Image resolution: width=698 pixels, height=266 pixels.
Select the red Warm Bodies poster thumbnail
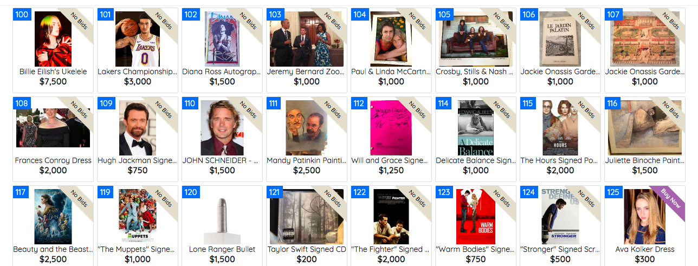(x=476, y=217)
